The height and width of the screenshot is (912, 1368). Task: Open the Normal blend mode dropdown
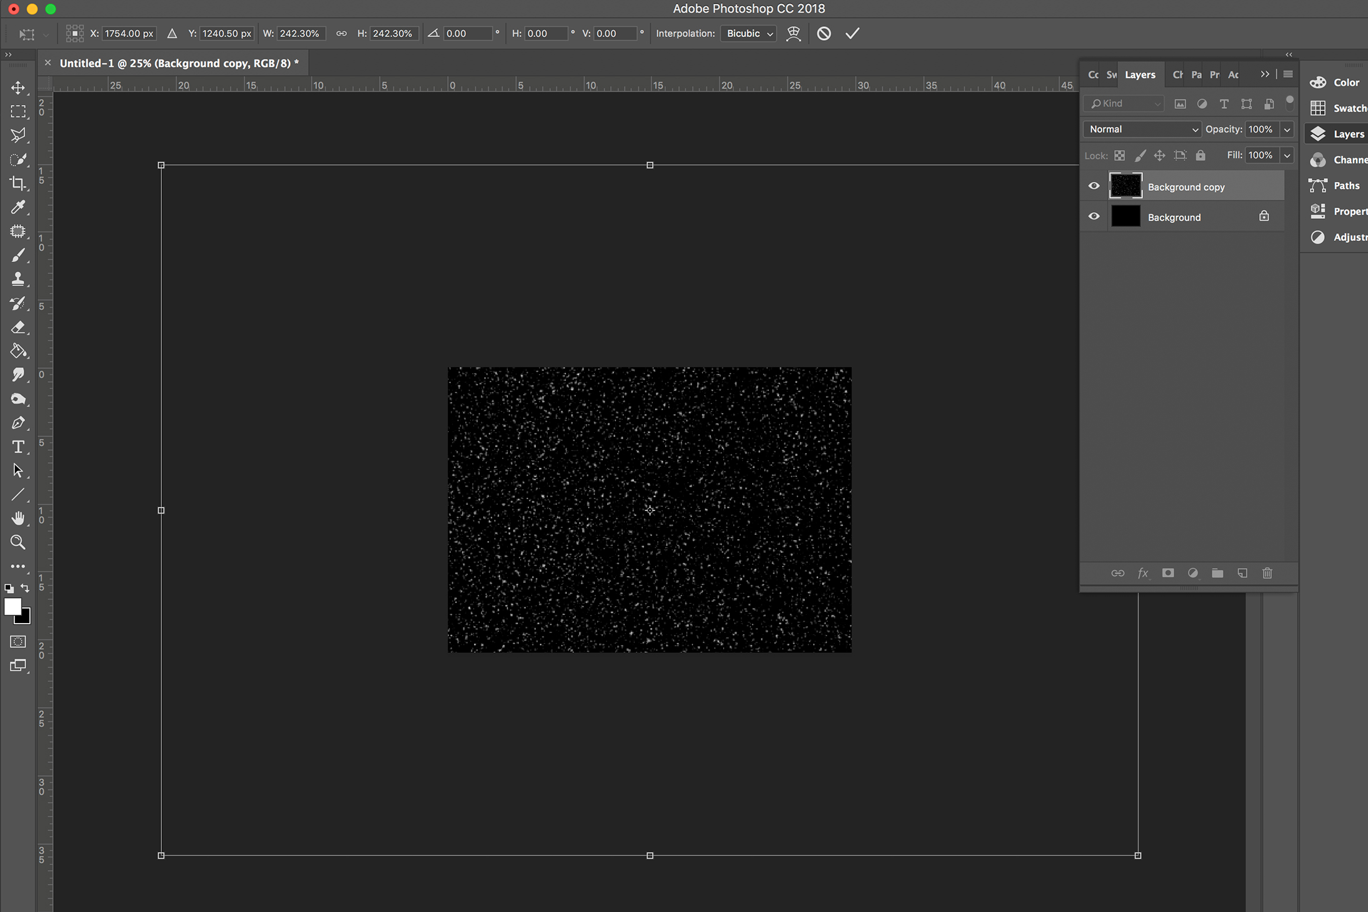tap(1142, 129)
